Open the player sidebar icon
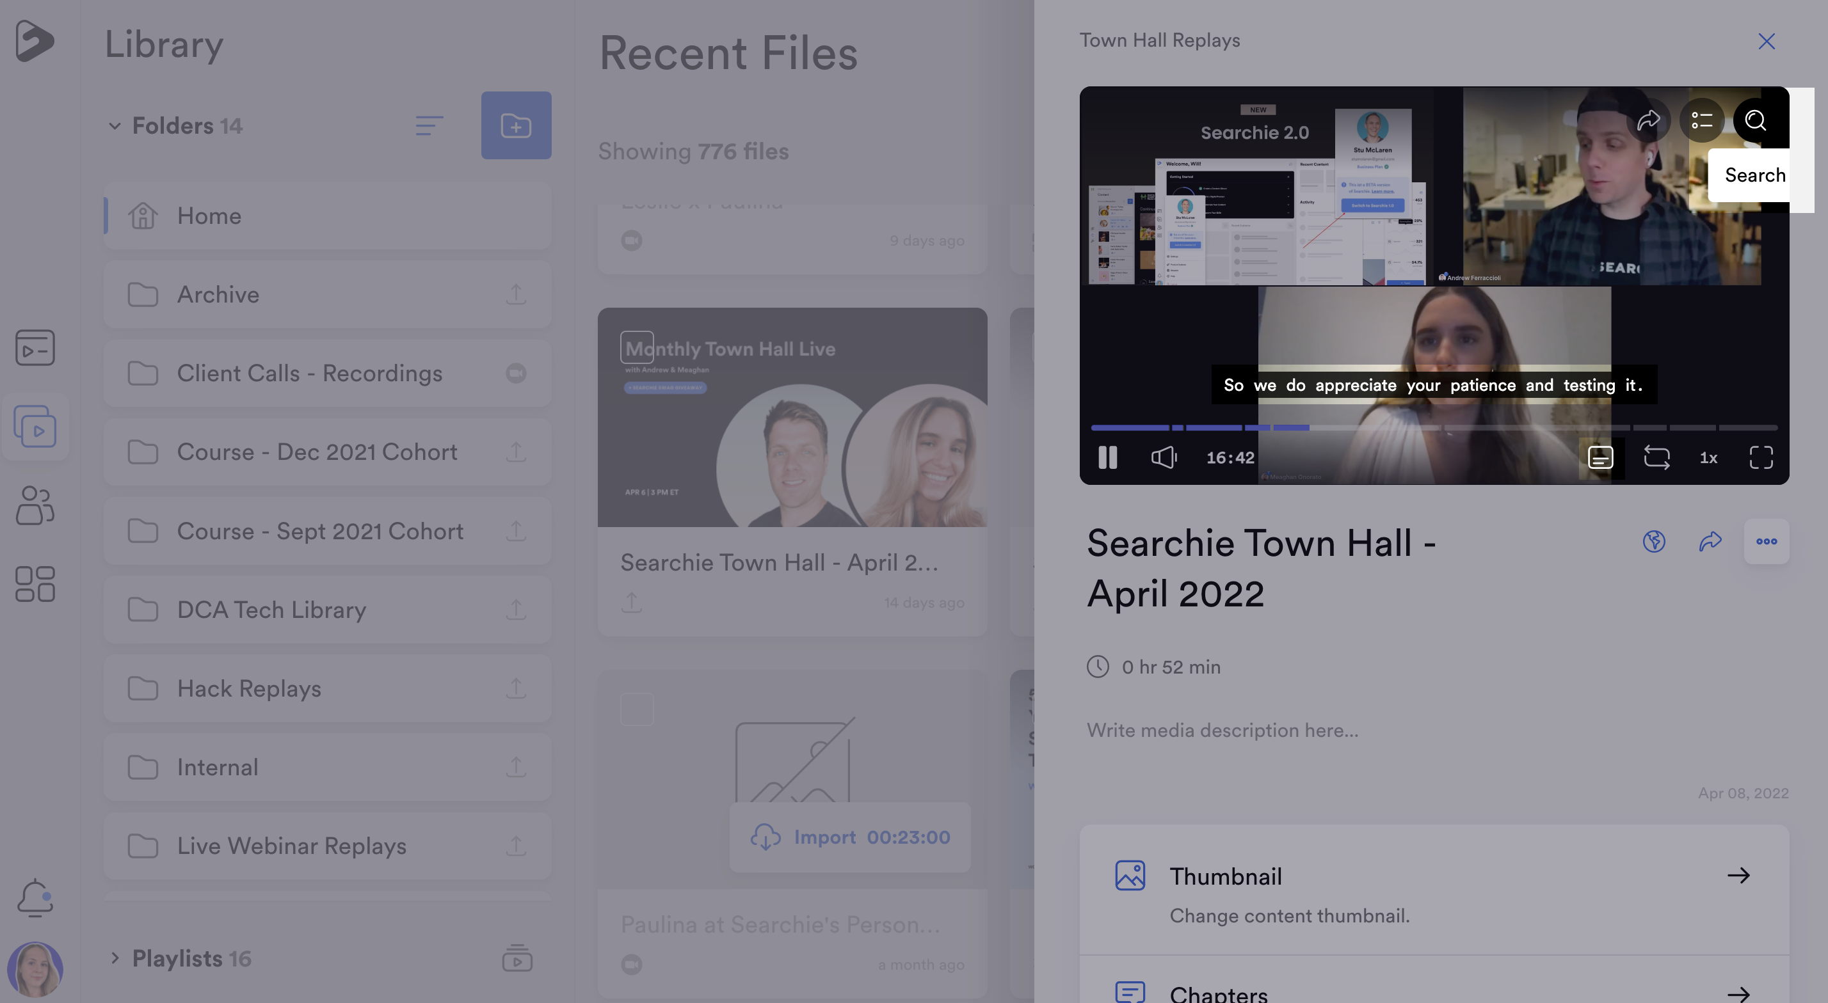The height and width of the screenshot is (1003, 1828). pyautogui.click(x=35, y=347)
